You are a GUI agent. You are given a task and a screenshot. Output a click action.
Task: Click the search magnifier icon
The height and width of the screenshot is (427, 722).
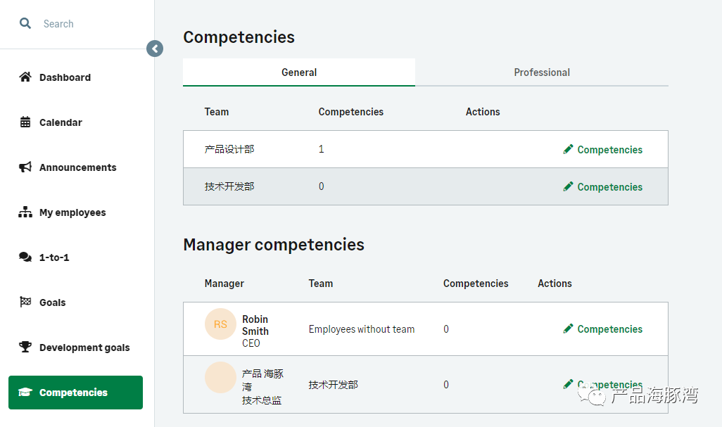pyautogui.click(x=25, y=23)
